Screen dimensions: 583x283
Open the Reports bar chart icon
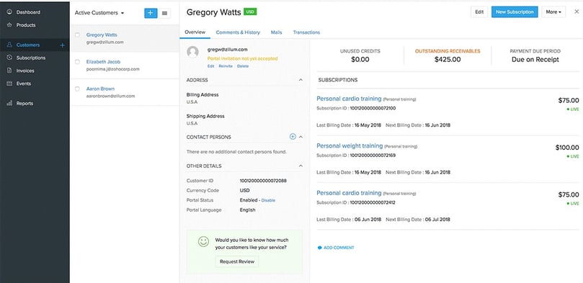9,103
